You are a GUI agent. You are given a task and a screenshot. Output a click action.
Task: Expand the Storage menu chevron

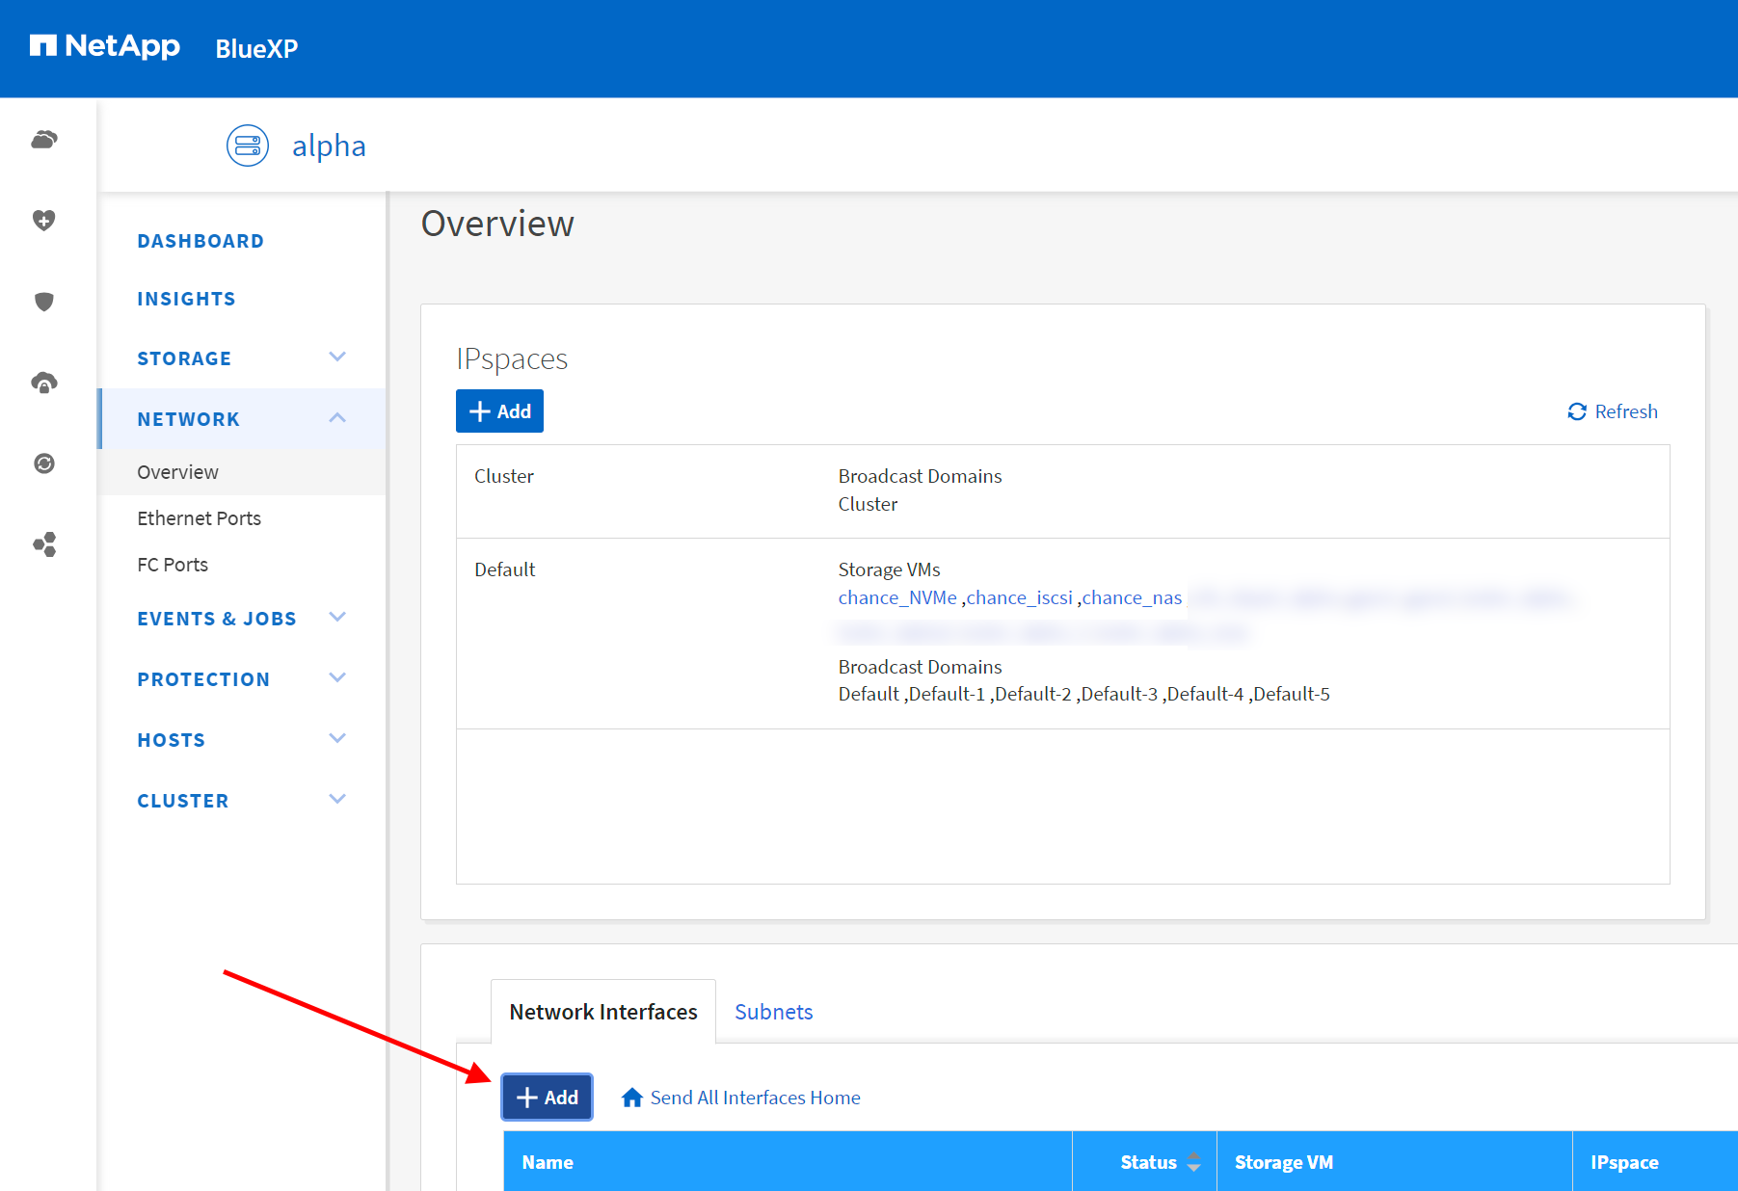pos(337,357)
